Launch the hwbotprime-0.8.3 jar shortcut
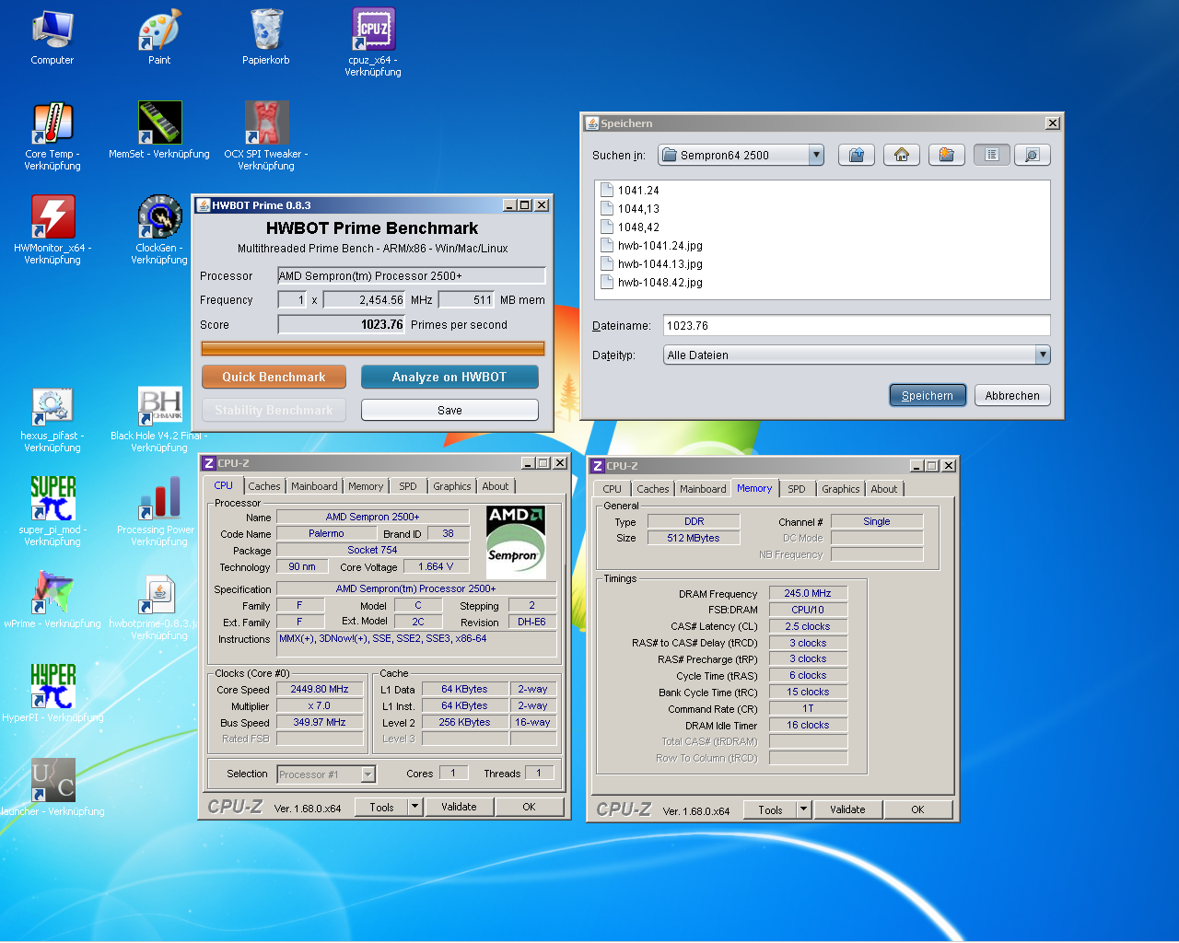This screenshot has height=943, width=1179. click(159, 606)
